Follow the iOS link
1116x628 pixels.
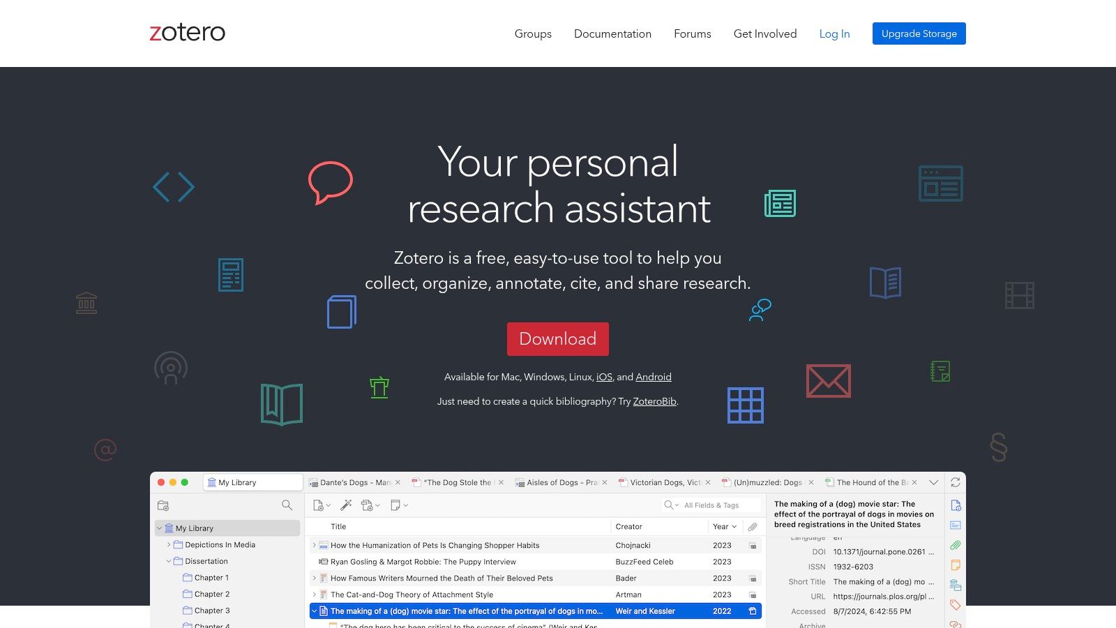[604, 377]
